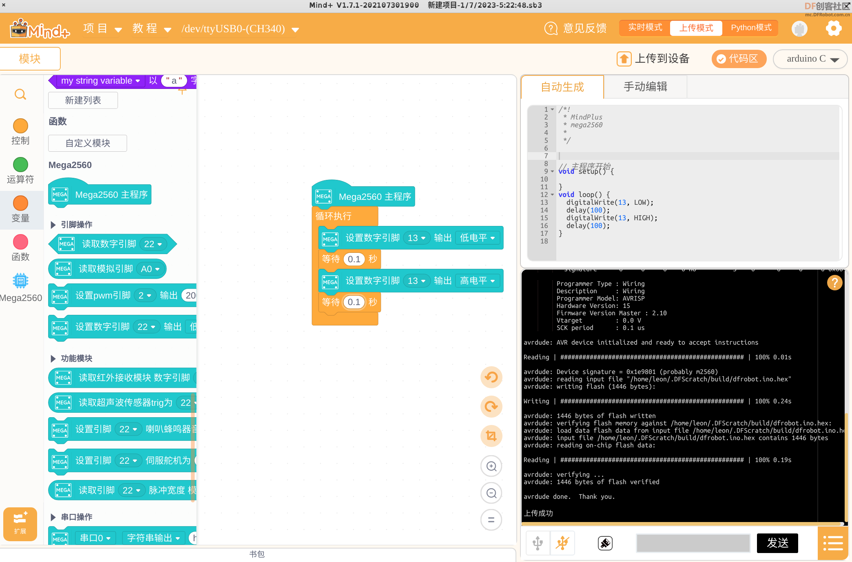Collapse the 功能模块 section triangle
The image size is (852, 562).
53,358
